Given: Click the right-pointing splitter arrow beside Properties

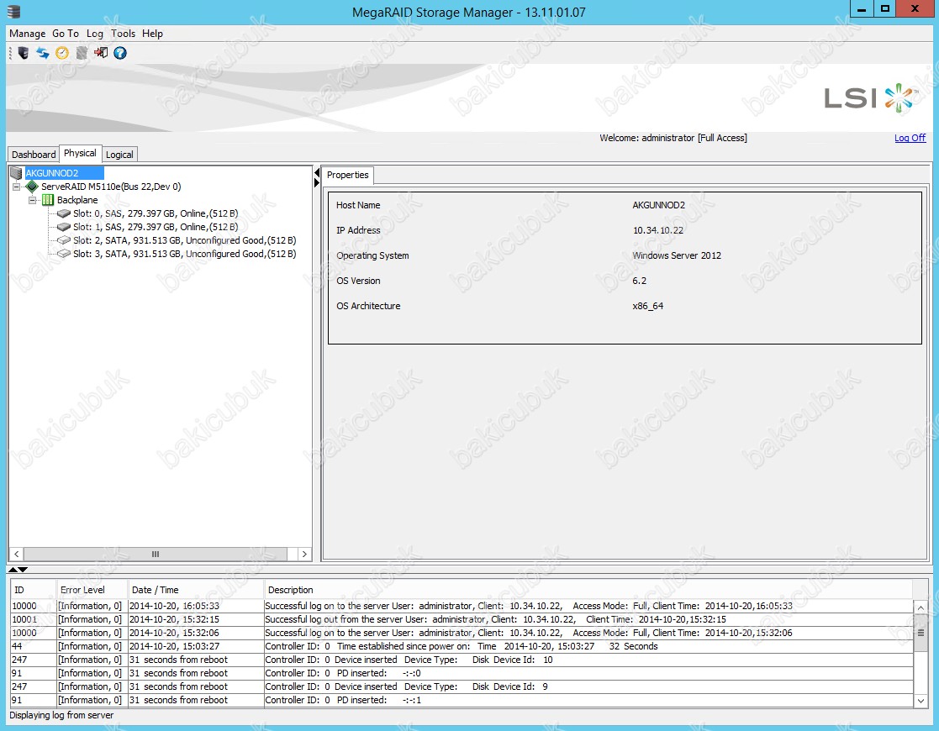Looking at the screenshot, I should pos(317,182).
